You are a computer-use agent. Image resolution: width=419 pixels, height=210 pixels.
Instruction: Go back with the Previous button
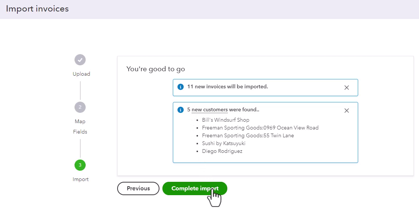[x=138, y=188]
